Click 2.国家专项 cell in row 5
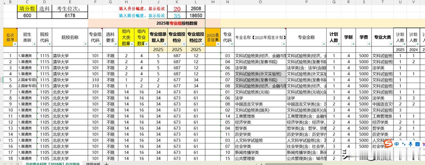The image size is (425, 165). coord(27,80)
